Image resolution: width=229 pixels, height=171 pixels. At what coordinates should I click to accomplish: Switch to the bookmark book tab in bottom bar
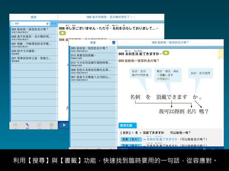(39, 125)
